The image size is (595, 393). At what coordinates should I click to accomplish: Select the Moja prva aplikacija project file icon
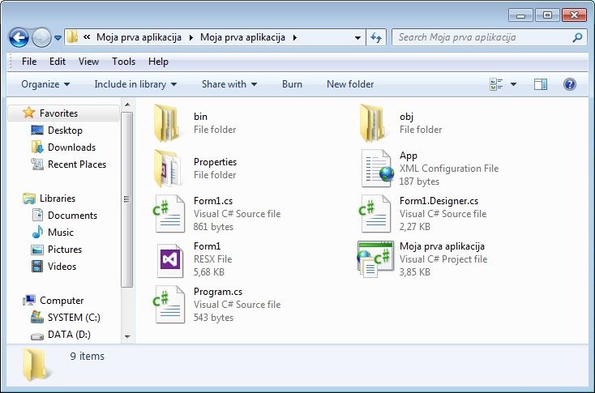click(376, 259)
